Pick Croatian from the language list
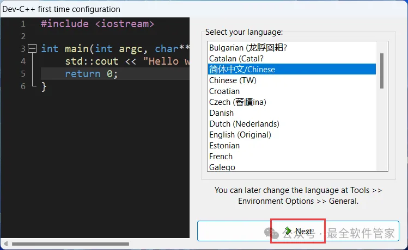 pyautogui.click(x=291, y=91)
